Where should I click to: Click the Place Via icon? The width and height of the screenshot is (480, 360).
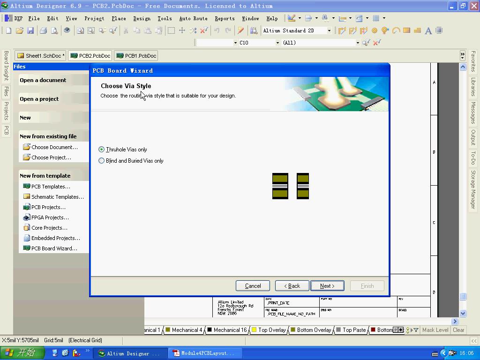(x=385, y=30)
